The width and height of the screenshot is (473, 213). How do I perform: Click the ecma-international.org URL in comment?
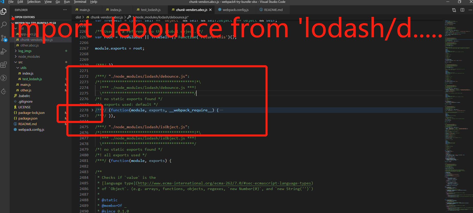pyautogui.click(x=224, y=183)
